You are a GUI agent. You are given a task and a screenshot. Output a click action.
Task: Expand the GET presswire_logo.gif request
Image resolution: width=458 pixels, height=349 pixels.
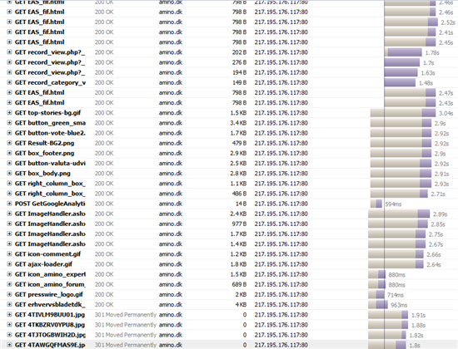click(x=9, y=294)
